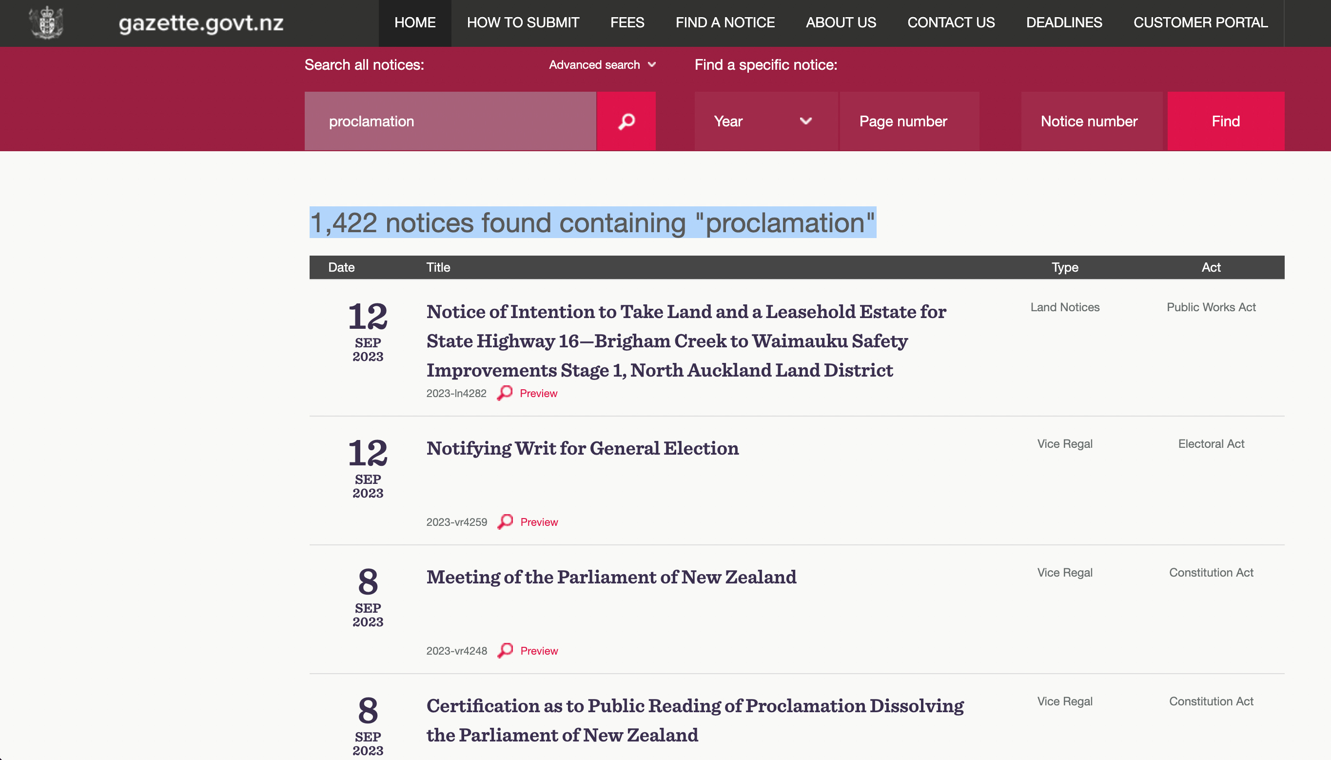The height and width of the screenshot is (760, 1331).
Task: Open the FIND A NOTICE menu item
Action: [x=725, y=22]
